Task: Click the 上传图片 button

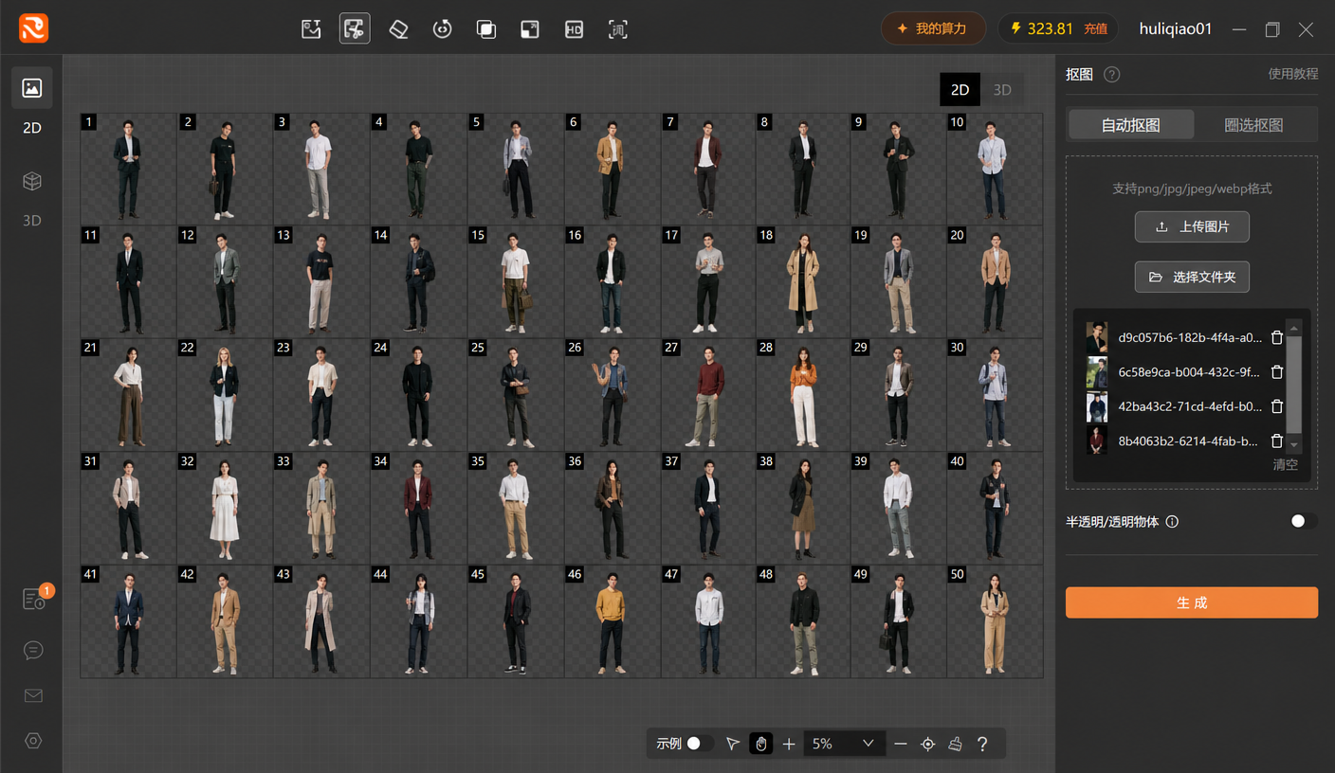Action: coord(1192,227)
